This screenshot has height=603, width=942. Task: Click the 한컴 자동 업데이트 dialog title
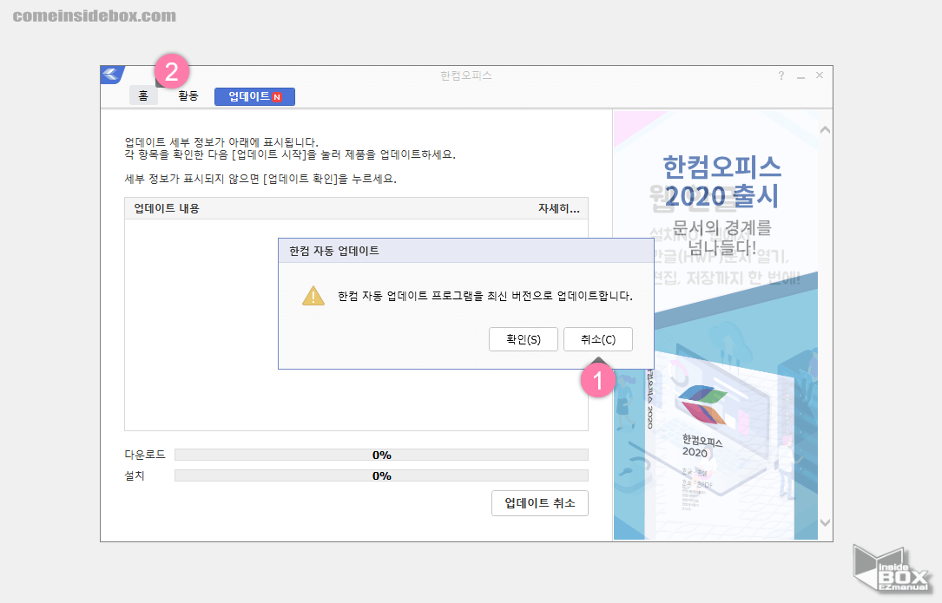(x=334, y=251)
